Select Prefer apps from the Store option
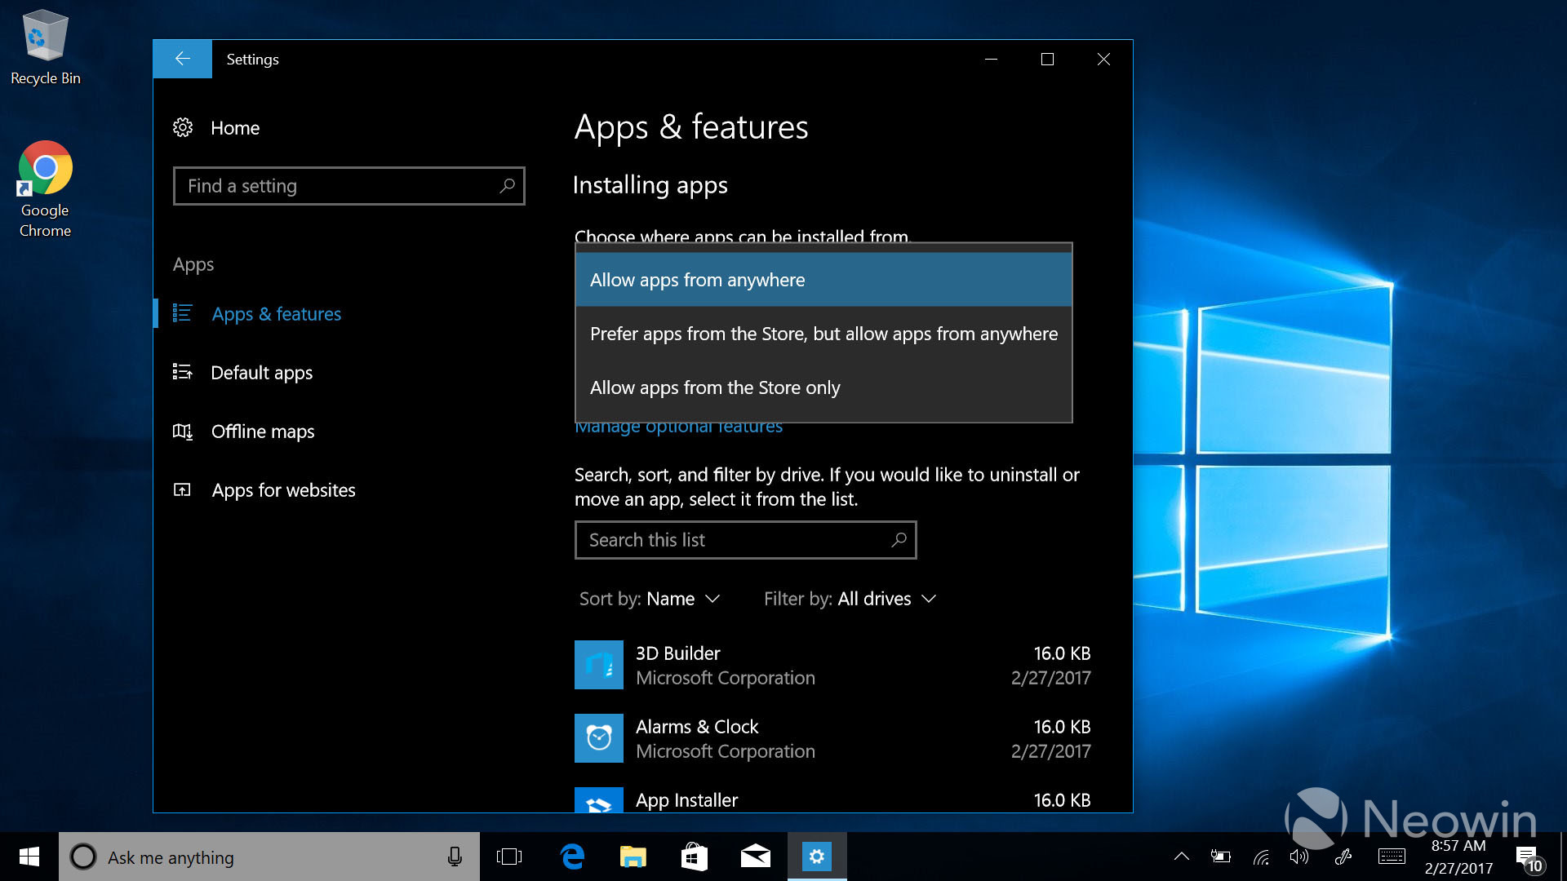Viewport: 1567px width, 881px height. [x=823, y=334]
